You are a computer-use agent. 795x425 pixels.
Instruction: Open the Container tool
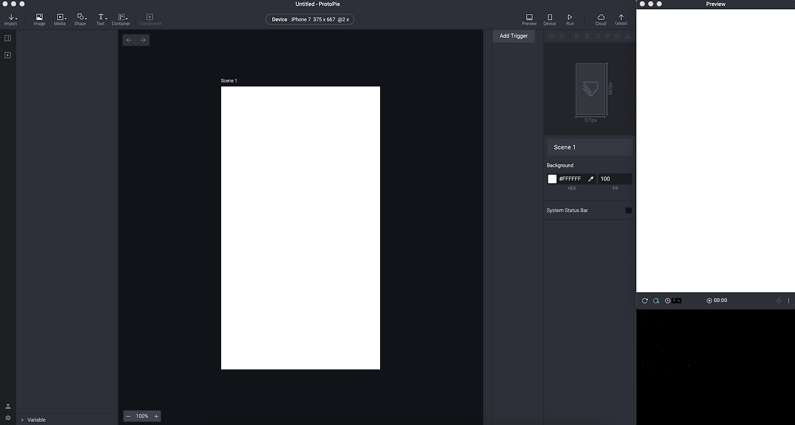tap(121, 19)
